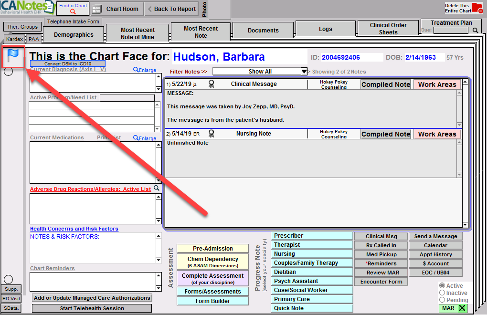
Task: Click the red Delete This Entire Chart folder
Action: [x=476, y=9]
